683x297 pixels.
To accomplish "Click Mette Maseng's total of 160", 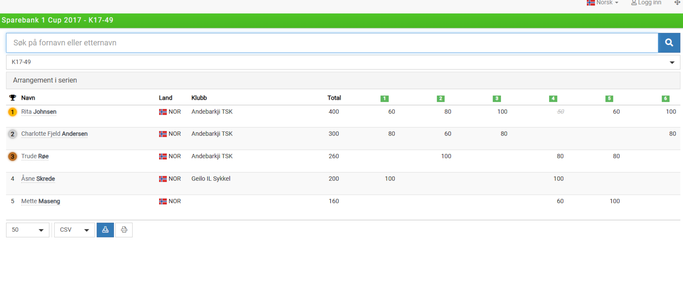I will tap(334, 201).
